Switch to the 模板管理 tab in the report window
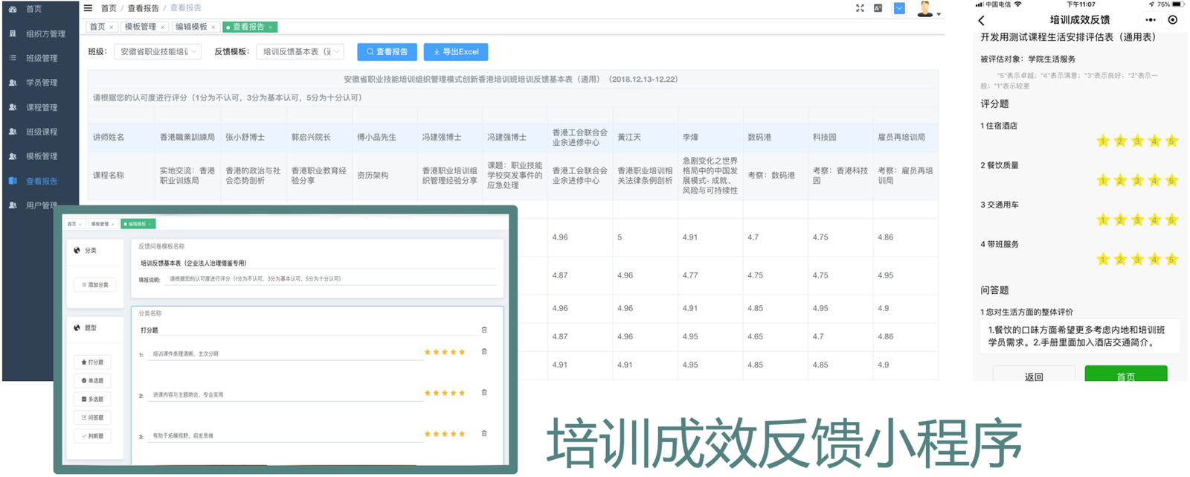1190x477 pixels. 144,27
